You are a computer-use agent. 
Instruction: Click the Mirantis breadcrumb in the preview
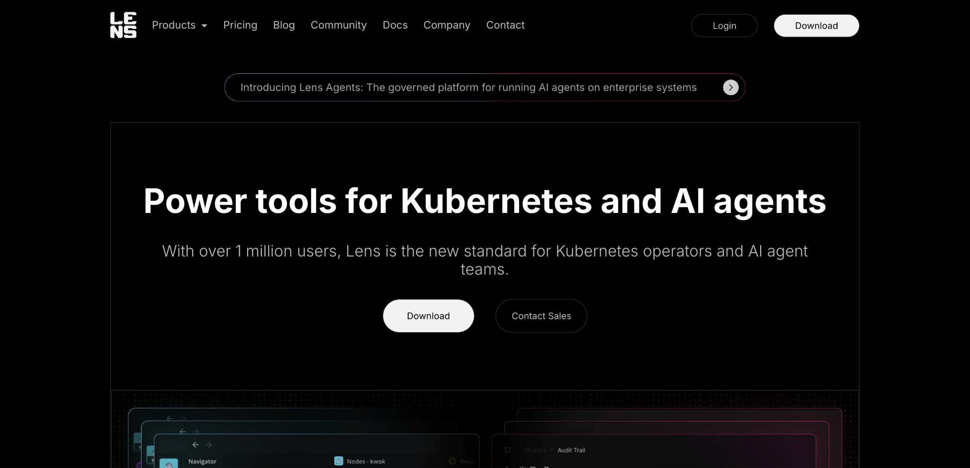click(535, 450)
